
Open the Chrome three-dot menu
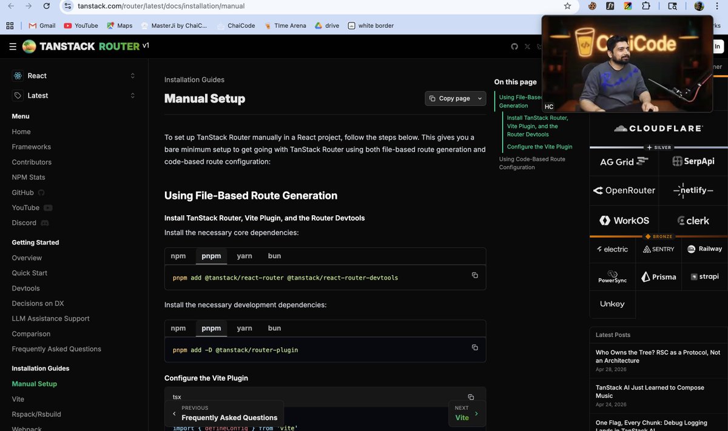click(718, 6)
